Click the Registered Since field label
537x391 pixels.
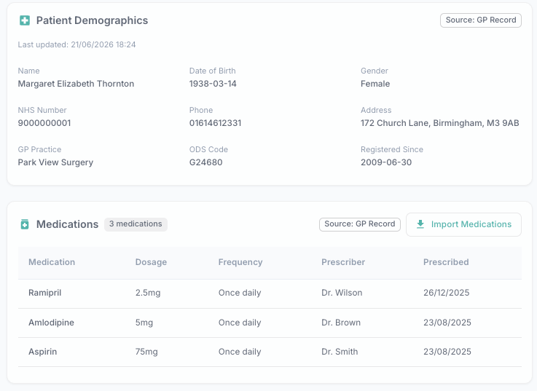(392, 149)
